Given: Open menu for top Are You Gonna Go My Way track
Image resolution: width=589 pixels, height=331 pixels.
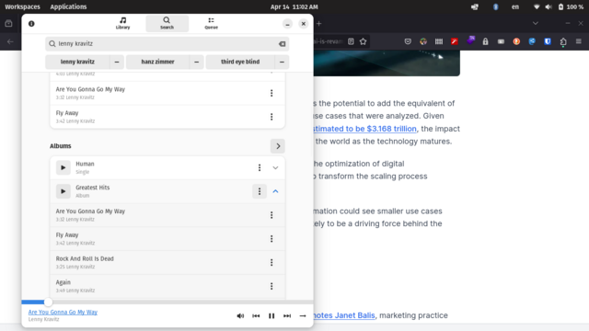Looking at the screenshot, I should (x=271, y=93).
